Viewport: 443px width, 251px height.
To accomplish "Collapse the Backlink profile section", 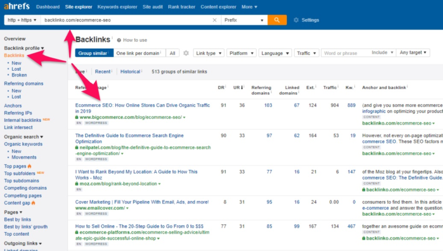I will (x=24, y=48).
